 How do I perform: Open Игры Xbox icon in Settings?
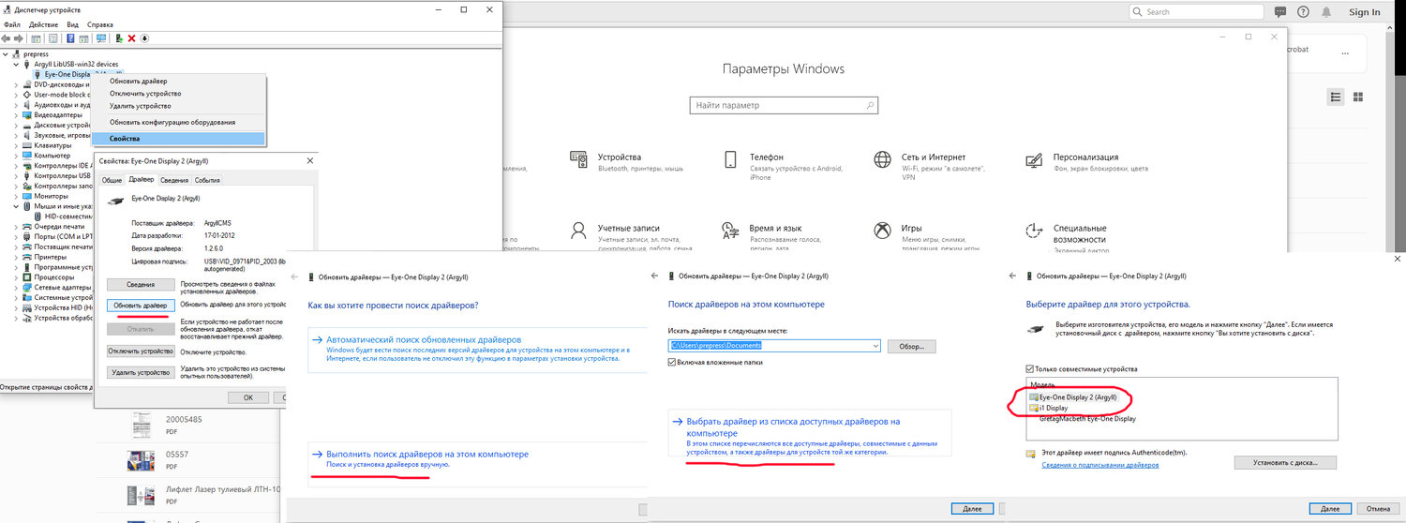(882, 231)
